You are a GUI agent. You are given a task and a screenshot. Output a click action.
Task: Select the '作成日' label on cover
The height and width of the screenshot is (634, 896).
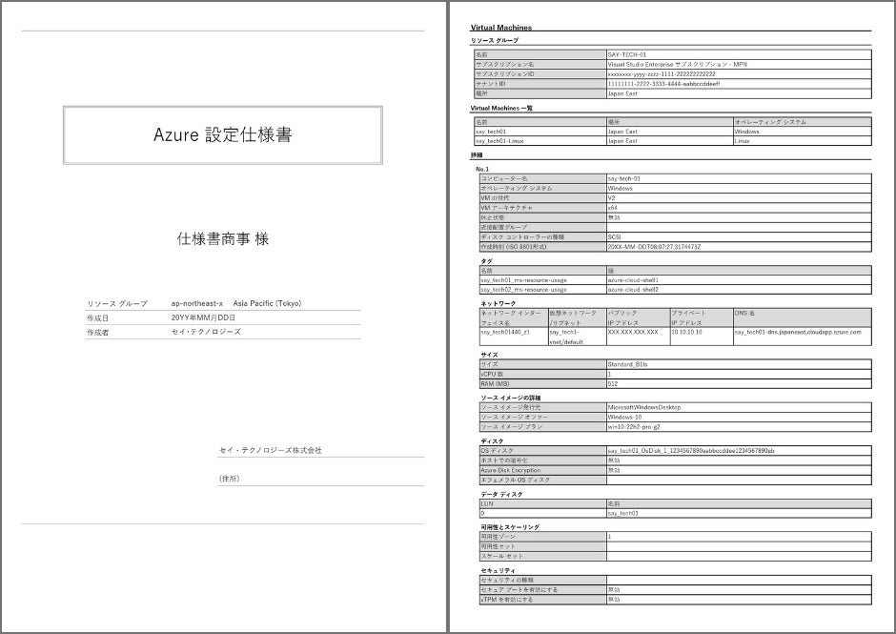(98, 317)
